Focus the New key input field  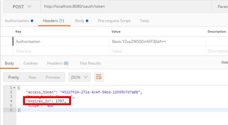61,51
